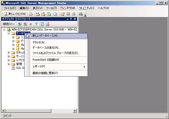The height and width of the screenshot is (119, 169).
Task: Select the WIN-5ZFE5BREX6H server tree item
Action: (x=44, y=29)
